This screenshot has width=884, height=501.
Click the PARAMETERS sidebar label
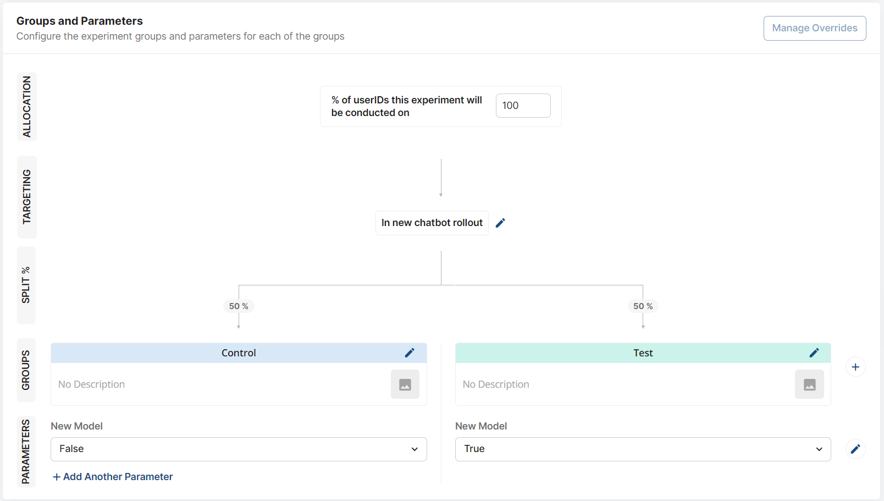click(x=26, y=452)
